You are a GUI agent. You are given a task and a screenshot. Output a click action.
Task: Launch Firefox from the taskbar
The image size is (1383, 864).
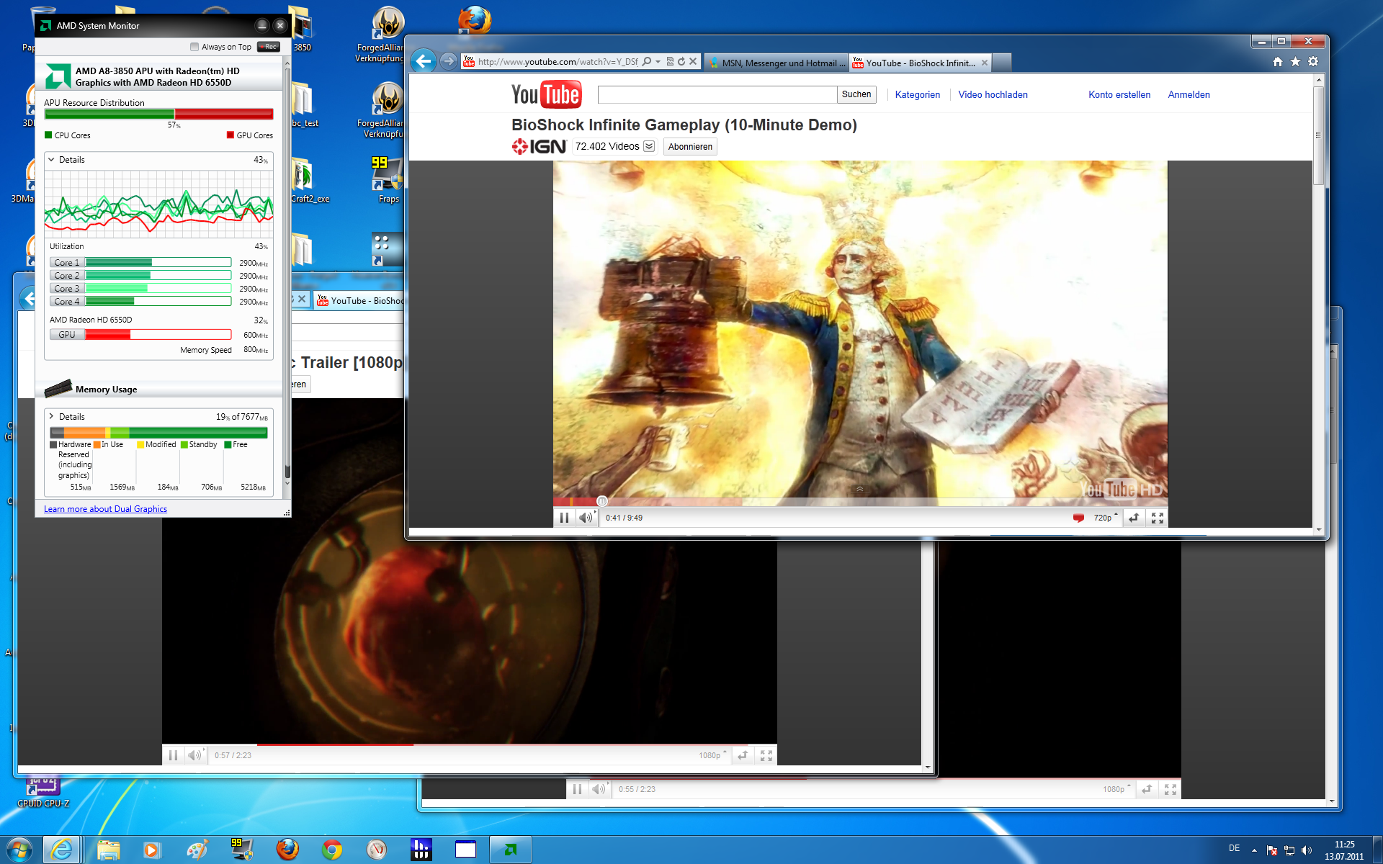pyautogui.click(x=287, y=850)
